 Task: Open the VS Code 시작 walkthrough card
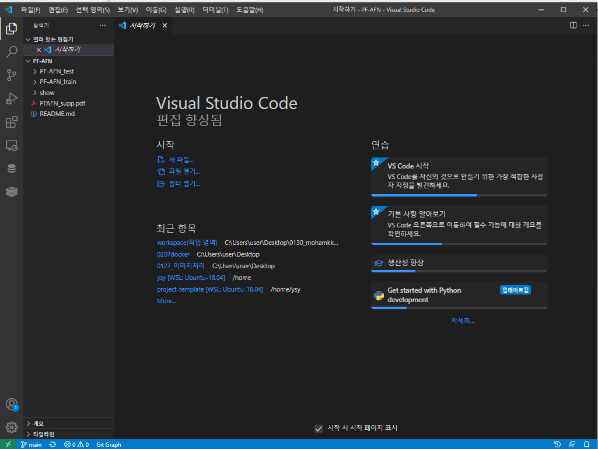click(459, 177)
